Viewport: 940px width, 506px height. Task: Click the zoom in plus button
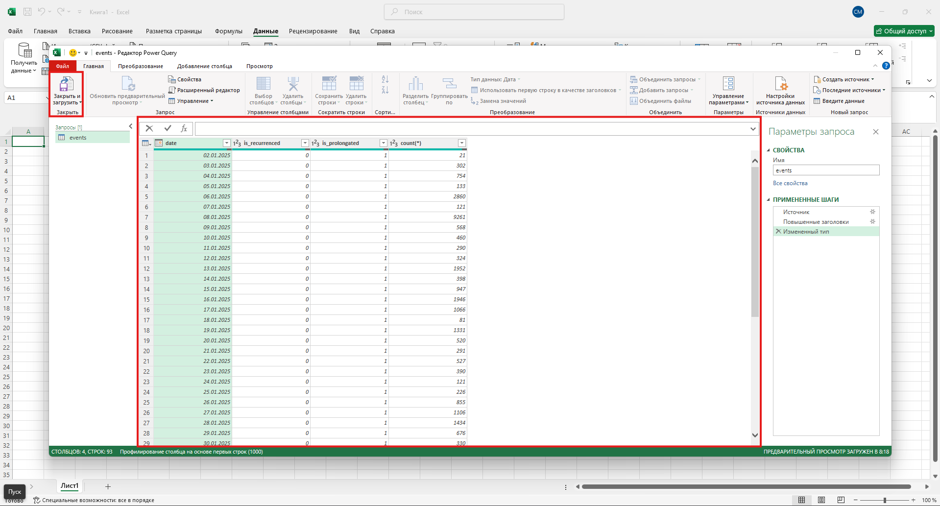click(913, 500)
